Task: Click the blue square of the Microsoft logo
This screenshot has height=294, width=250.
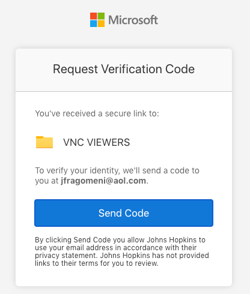Action: click(94, 23)
